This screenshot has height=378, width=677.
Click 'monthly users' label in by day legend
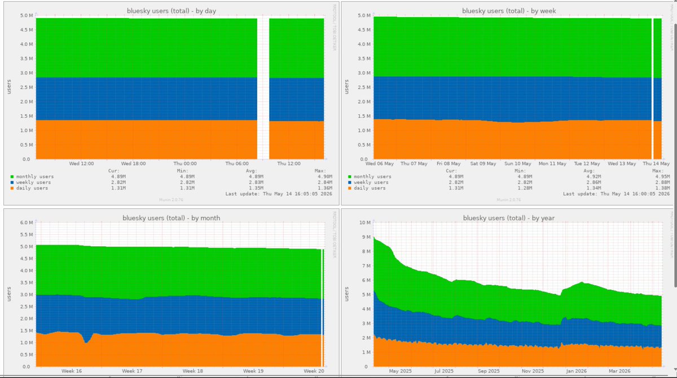[36, 177]
